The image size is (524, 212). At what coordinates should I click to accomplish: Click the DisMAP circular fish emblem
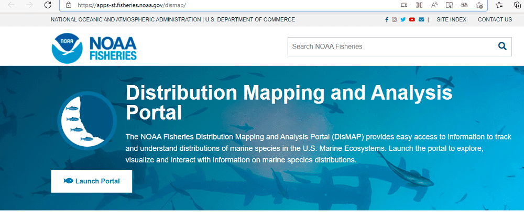click(87, 121)
